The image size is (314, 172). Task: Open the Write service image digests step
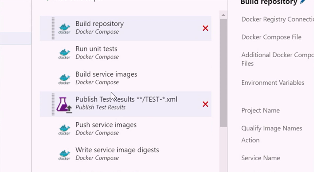point(117,154)
